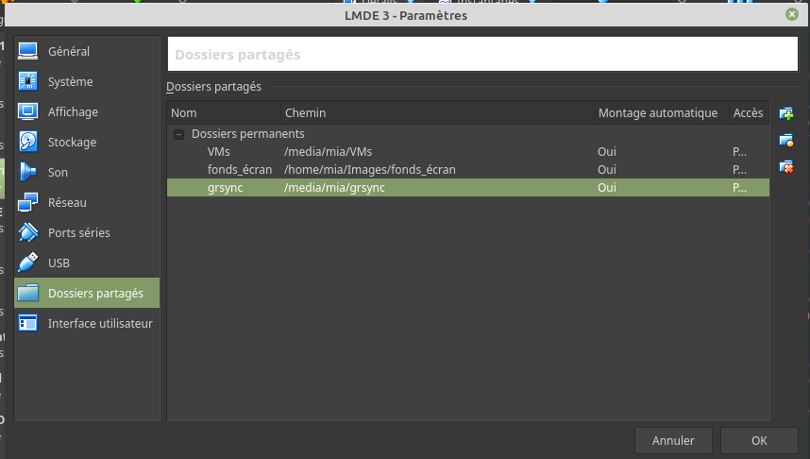This screenshot has width=810, height=459.
Task: Click the Interface utilisateur window icon
Action: [x=28, y=324]
